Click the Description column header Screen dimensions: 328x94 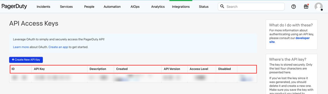click(x=98, y=69)
